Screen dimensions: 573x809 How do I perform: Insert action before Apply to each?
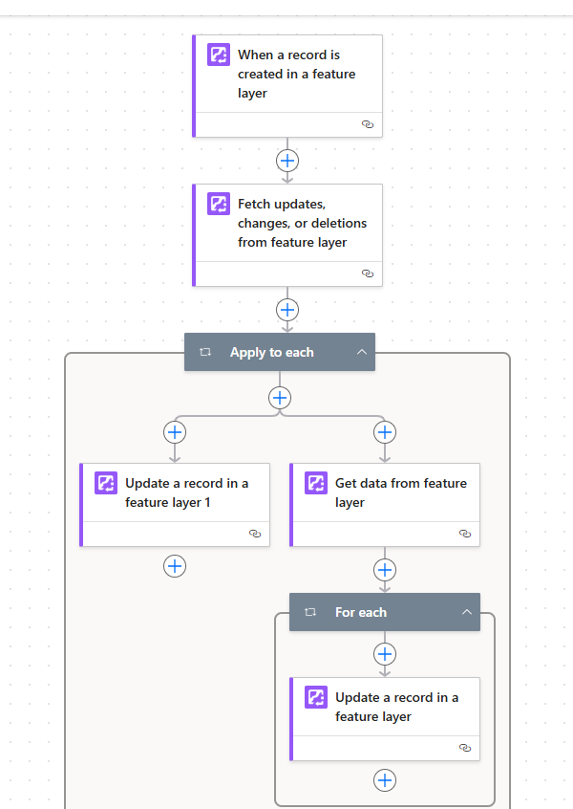(287, 310)
